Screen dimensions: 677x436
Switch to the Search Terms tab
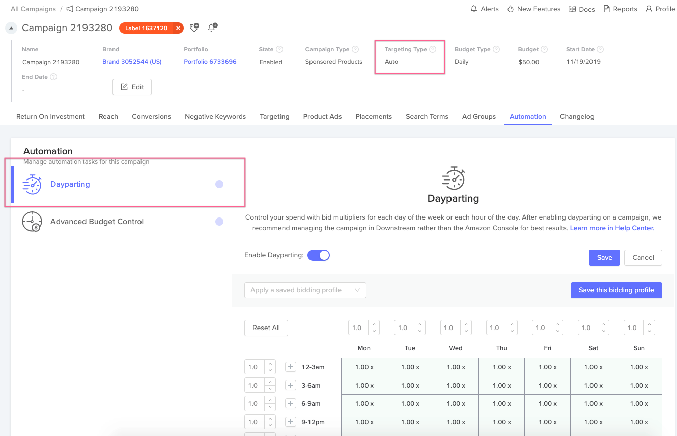[x=427, y=116]
